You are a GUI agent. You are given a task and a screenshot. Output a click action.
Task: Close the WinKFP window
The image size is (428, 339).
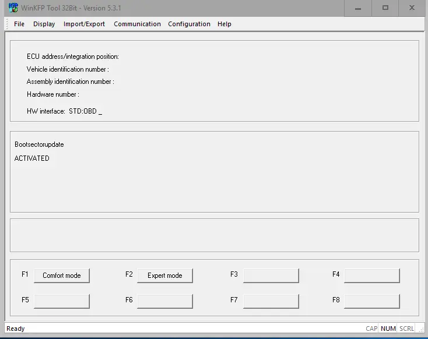(x=412, y=8)
